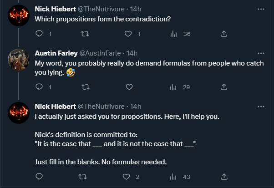Like Nick's tweet with 2 likes
The height and width of the screenshot is (188, 274).
(x=129, y=176)
